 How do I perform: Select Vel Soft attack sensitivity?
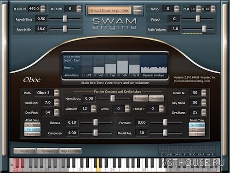click(32, 130)
